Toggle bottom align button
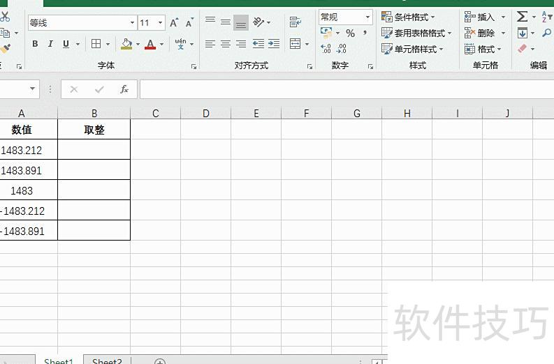 pyautogui.click(x=241, y=22)
